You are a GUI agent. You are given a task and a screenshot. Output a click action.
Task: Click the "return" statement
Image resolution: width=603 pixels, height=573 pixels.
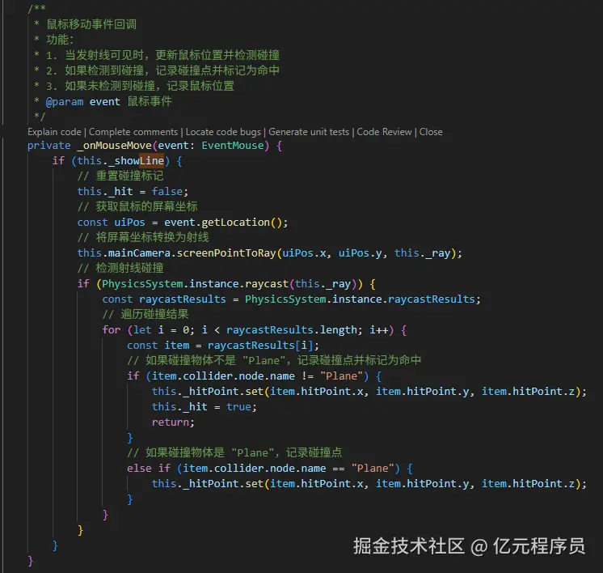pos(173,422)
